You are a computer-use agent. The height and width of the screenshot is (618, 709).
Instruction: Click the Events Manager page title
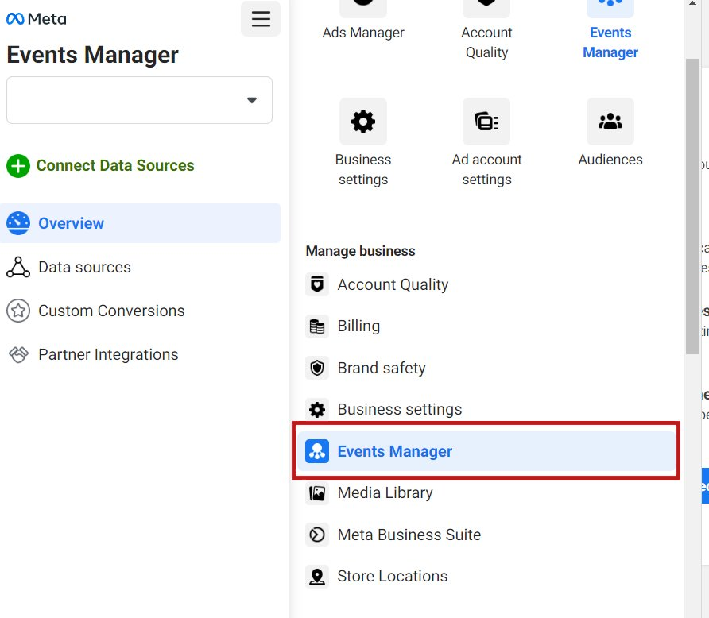pyautogui.click(x=93, y=55)
